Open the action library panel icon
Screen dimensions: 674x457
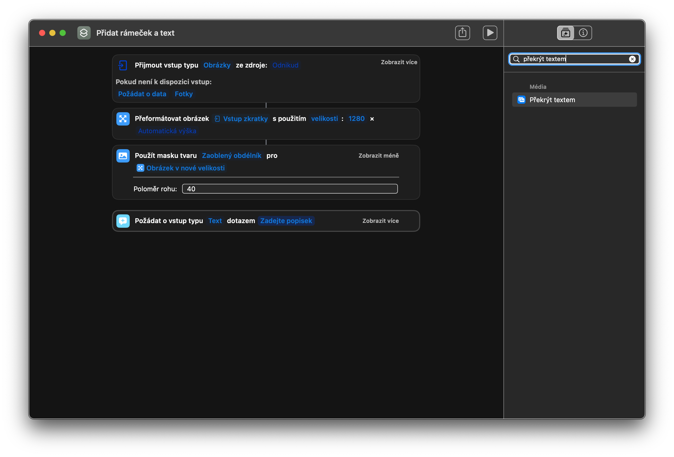point(565,33)
